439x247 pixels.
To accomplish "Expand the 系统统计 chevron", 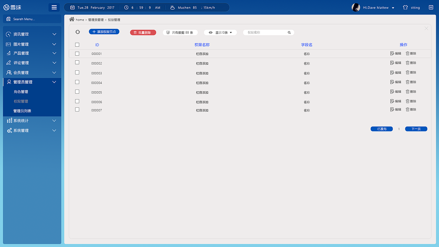I will click(x=54, y=121).
